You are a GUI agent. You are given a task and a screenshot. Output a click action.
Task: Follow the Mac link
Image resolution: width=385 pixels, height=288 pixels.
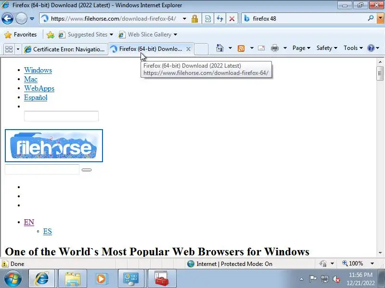pyautogui.click(x=31, y=79)
